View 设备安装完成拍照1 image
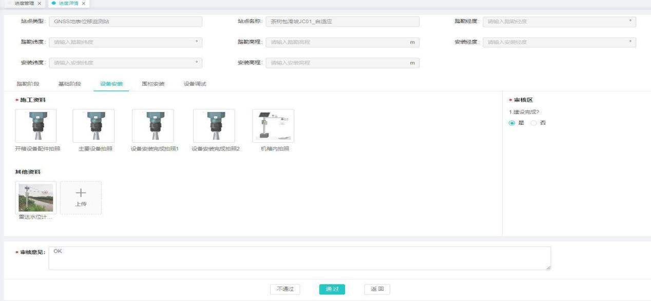This screenshot has width=651, height=301. click(152, 126)
